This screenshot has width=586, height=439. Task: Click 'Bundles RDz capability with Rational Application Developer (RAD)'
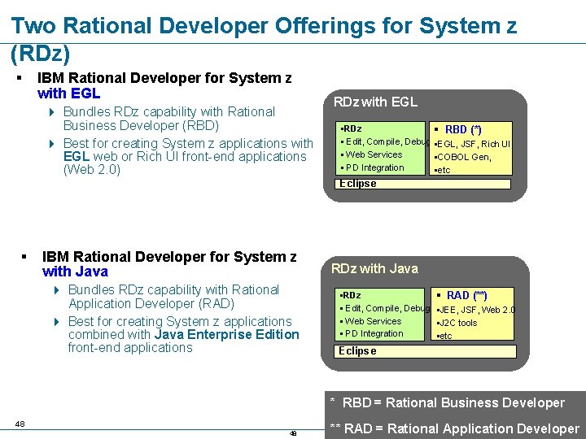pos(174,297)
